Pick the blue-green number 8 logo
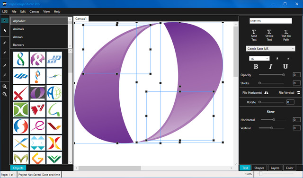The image size is (303, 178). [21, 59]
